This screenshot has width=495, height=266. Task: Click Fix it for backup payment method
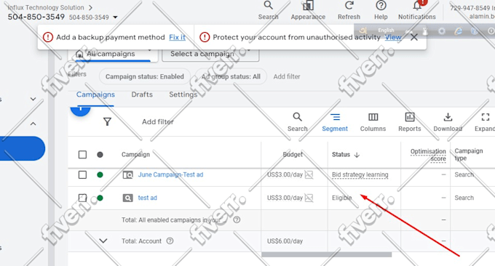(177, 37)
